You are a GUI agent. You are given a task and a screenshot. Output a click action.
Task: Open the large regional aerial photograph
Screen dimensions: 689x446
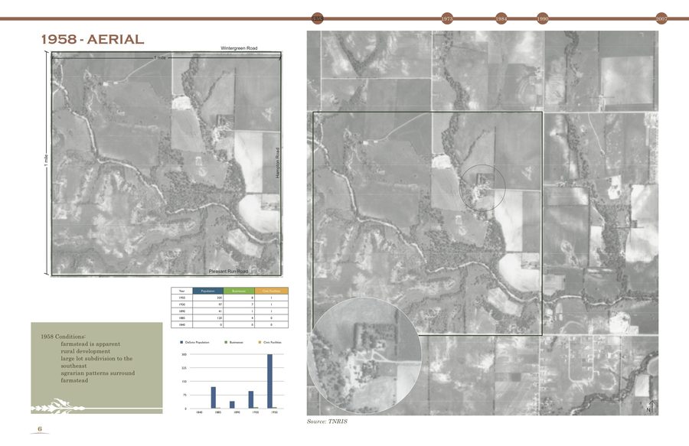click(x=482, y=223)
